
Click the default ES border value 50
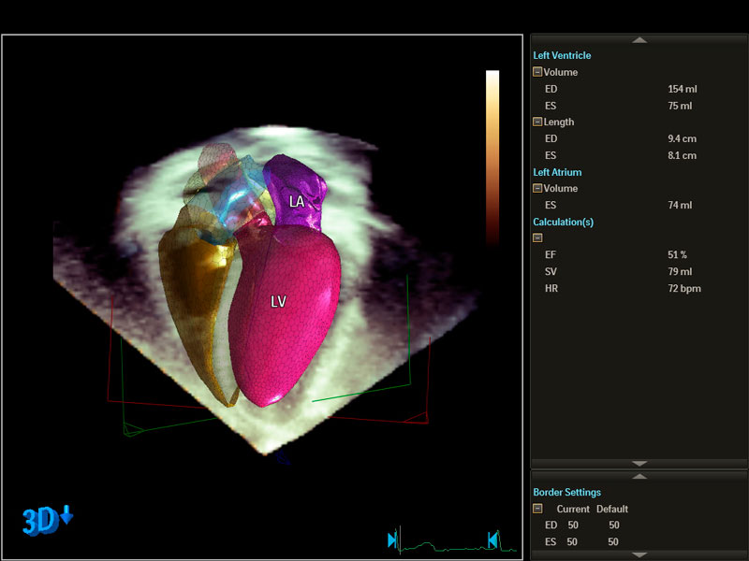pyautogui.click(x=613, y=542)
